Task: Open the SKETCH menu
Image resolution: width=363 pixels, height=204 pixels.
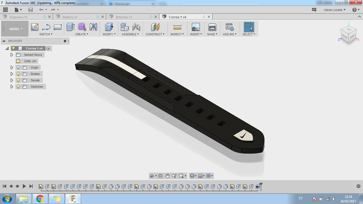Action: click(x=46, y=34)
